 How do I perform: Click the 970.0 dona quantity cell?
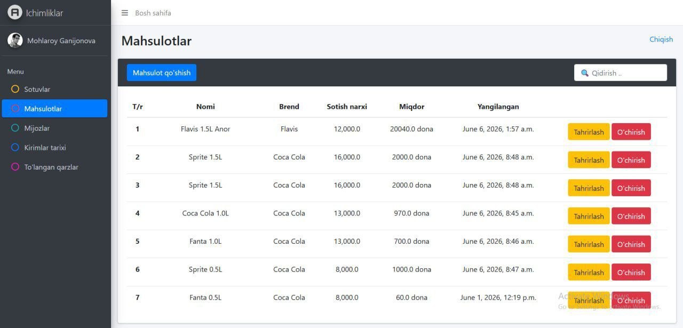pyautogui.click(x=412, y=213)
